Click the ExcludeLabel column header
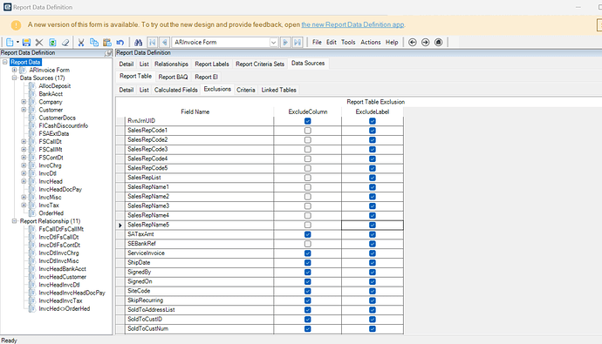The height and width of the screenshot is (344, 602). point(373,111)
